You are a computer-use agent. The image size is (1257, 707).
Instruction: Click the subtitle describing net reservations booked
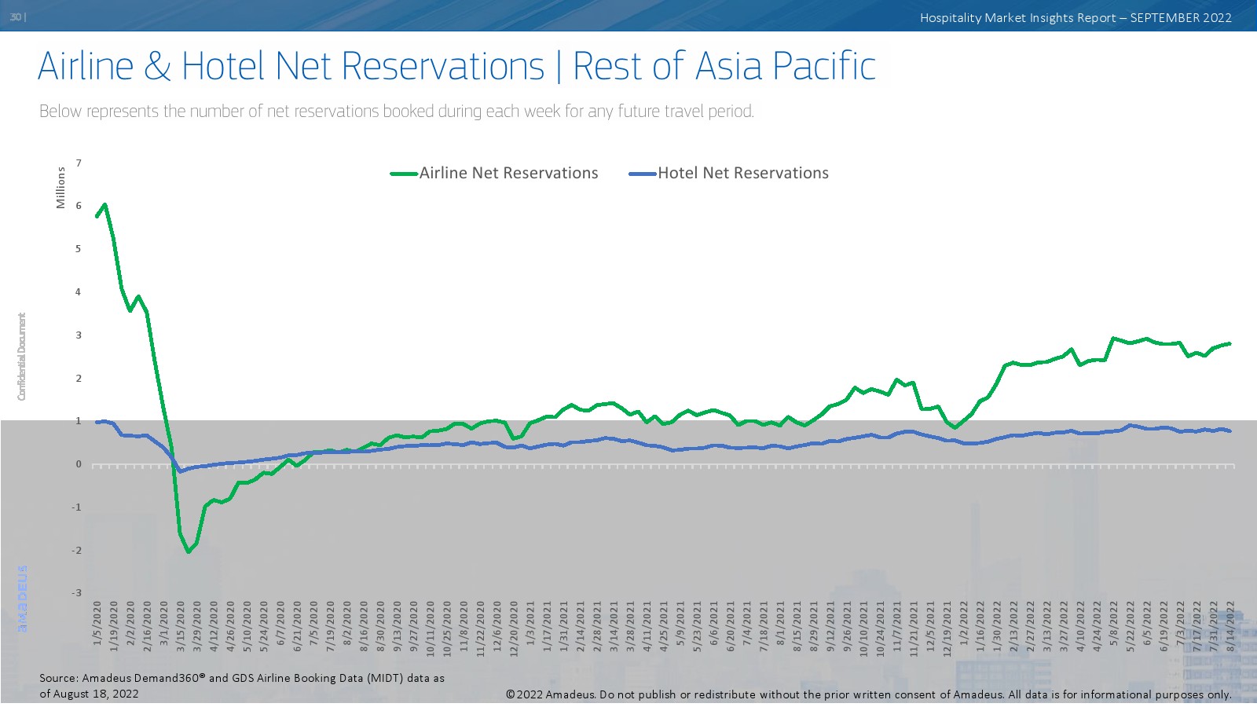click(x=397, y=112)
